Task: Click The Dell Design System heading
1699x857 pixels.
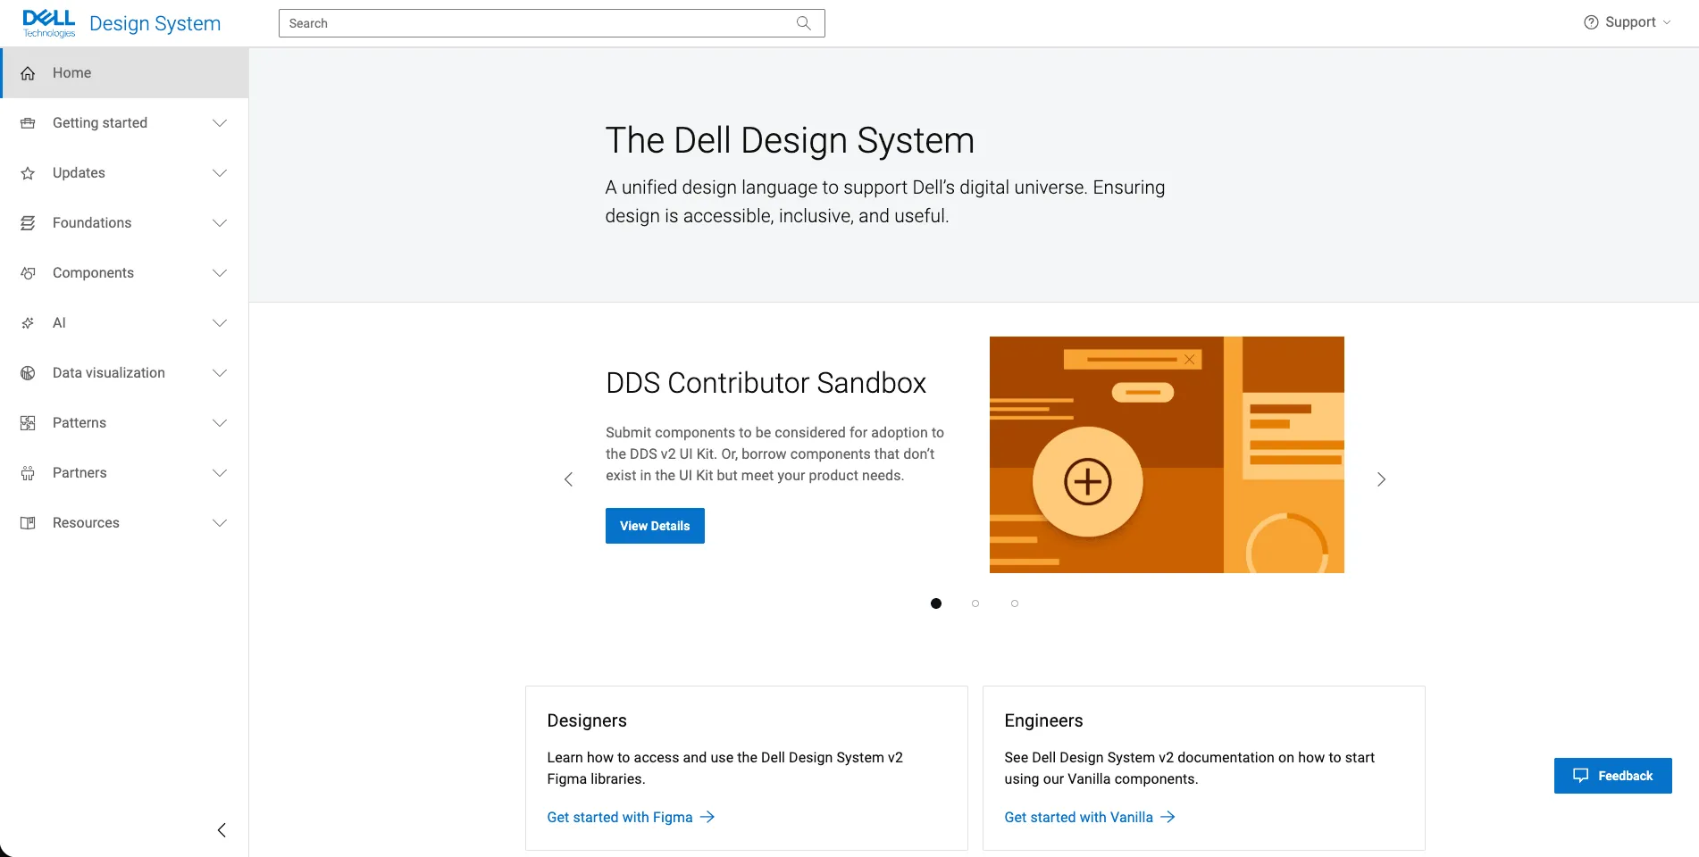Action: click(790, 141)
